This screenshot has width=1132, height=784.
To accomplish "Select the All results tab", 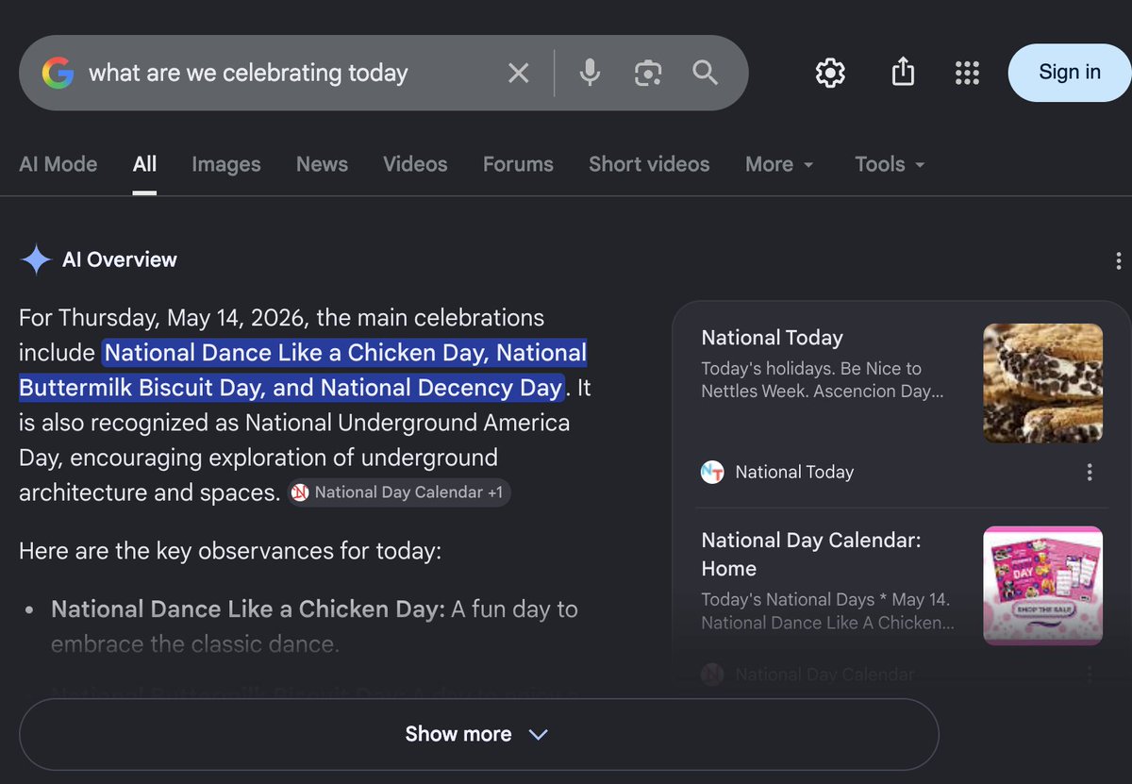I will 144,164.
